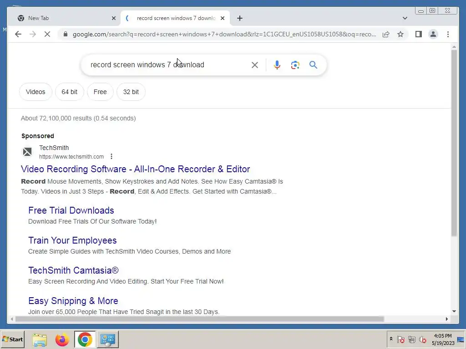Open Easy Snipping & More link
The width and height of the screenshot is (466, 349).
click(73, 301)
